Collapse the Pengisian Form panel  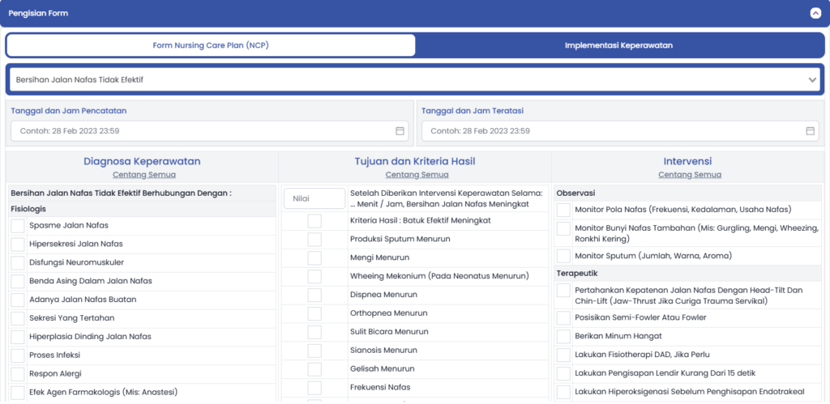(815, 13)
